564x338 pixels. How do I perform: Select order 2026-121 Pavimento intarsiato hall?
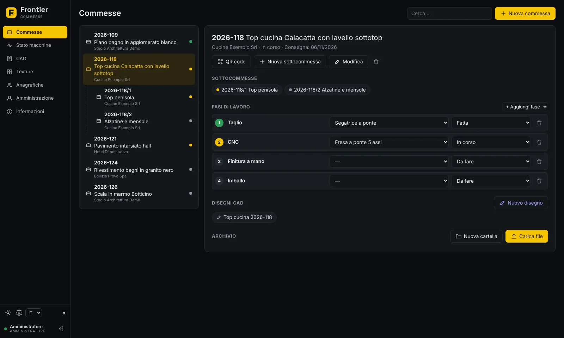tap(139, 145)
